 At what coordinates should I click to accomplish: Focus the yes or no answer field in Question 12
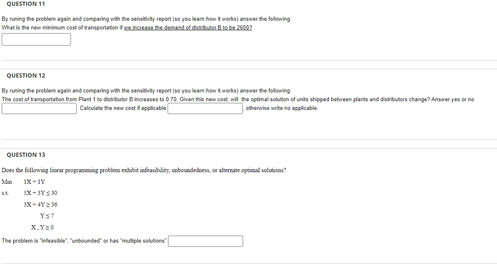tap(39, 108)
